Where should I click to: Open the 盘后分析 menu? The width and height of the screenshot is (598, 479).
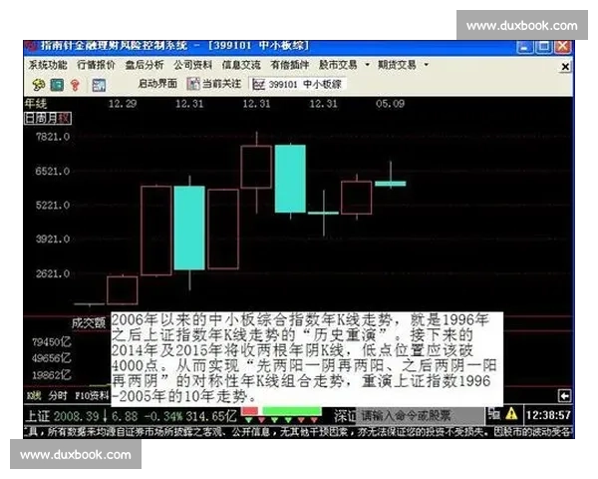pyautogui.click(x=145, y=65)
